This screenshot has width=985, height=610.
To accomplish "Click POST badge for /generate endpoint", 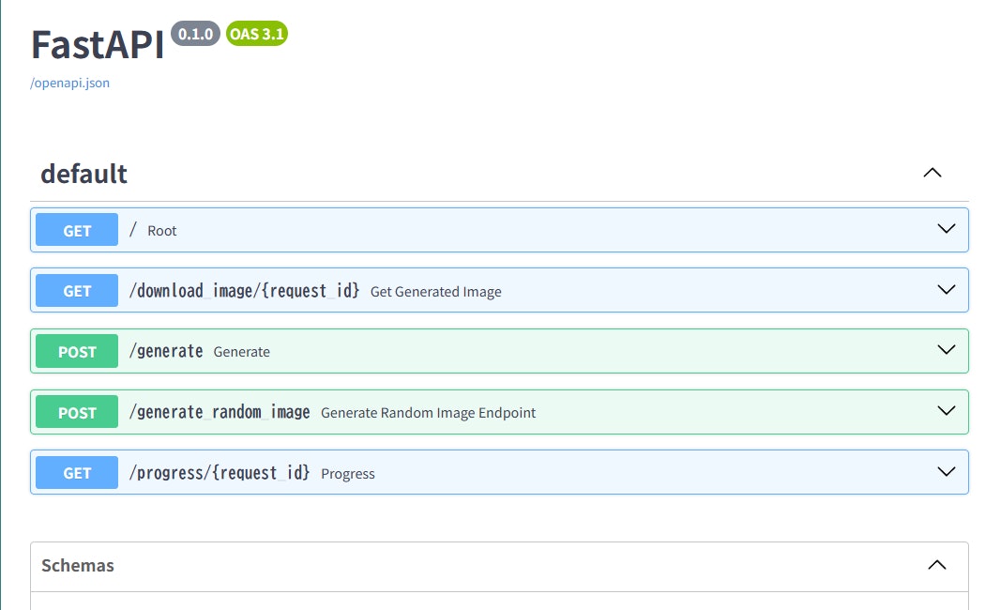I will 77,351.
